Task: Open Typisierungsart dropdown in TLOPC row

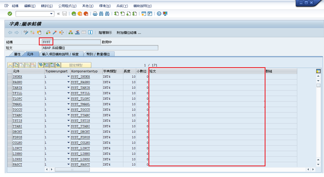Action: tap(68, 99)
